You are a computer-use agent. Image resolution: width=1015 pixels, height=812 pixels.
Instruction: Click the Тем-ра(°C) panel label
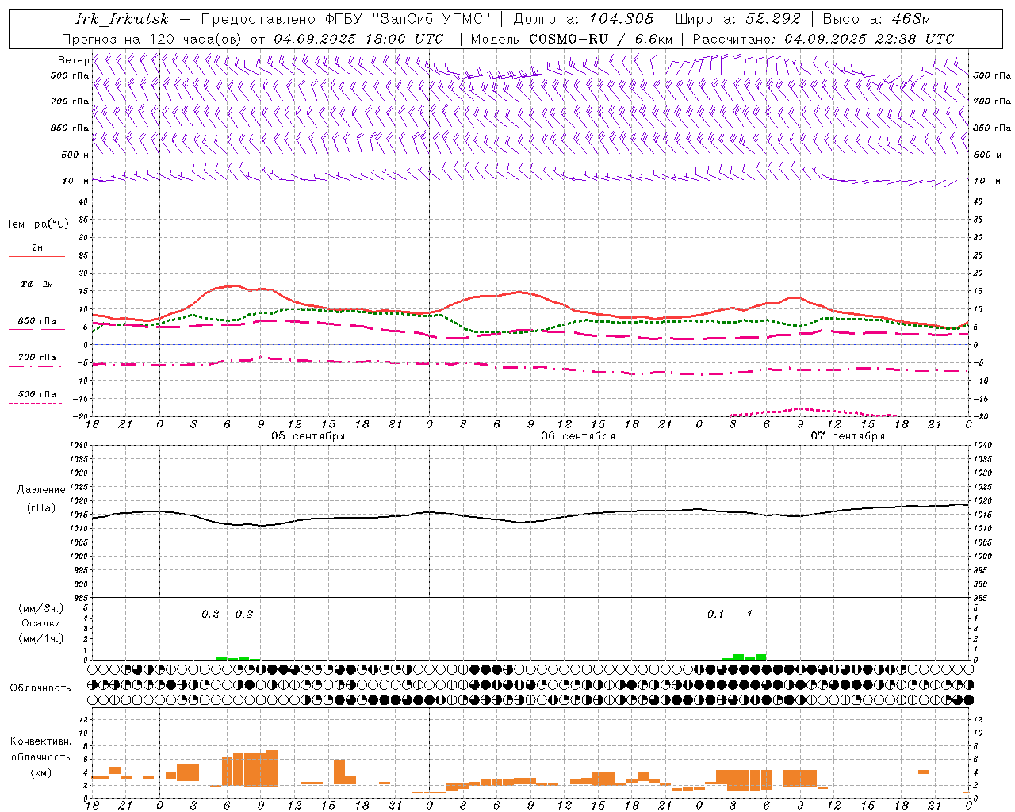click(37, 224)
